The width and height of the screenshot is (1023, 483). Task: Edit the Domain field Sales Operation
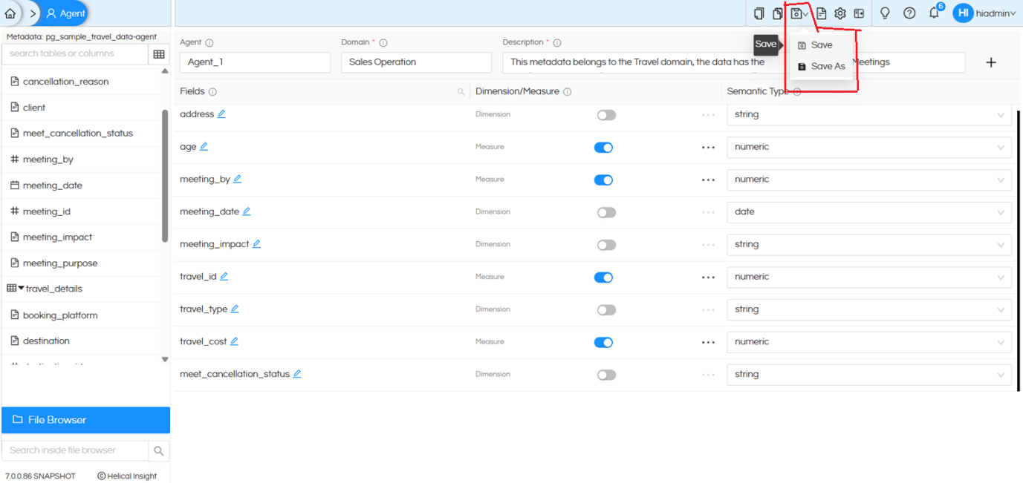pyautogui.click(x=416, y=62)
